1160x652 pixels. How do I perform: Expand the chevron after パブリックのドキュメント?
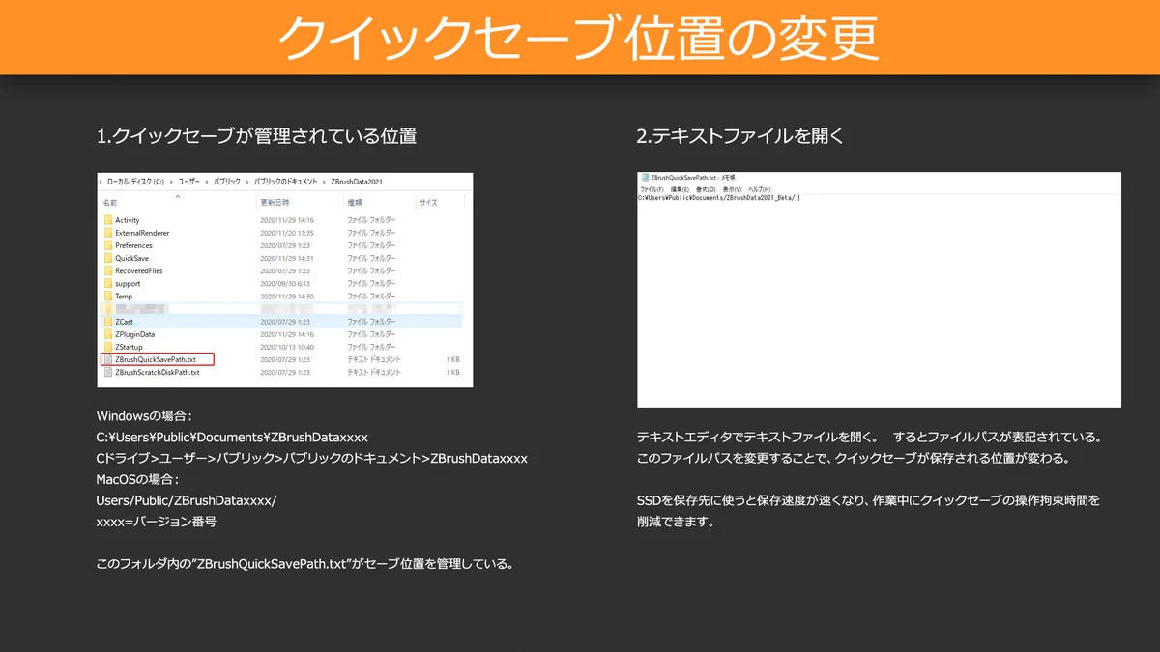click(x=323, y=182)
